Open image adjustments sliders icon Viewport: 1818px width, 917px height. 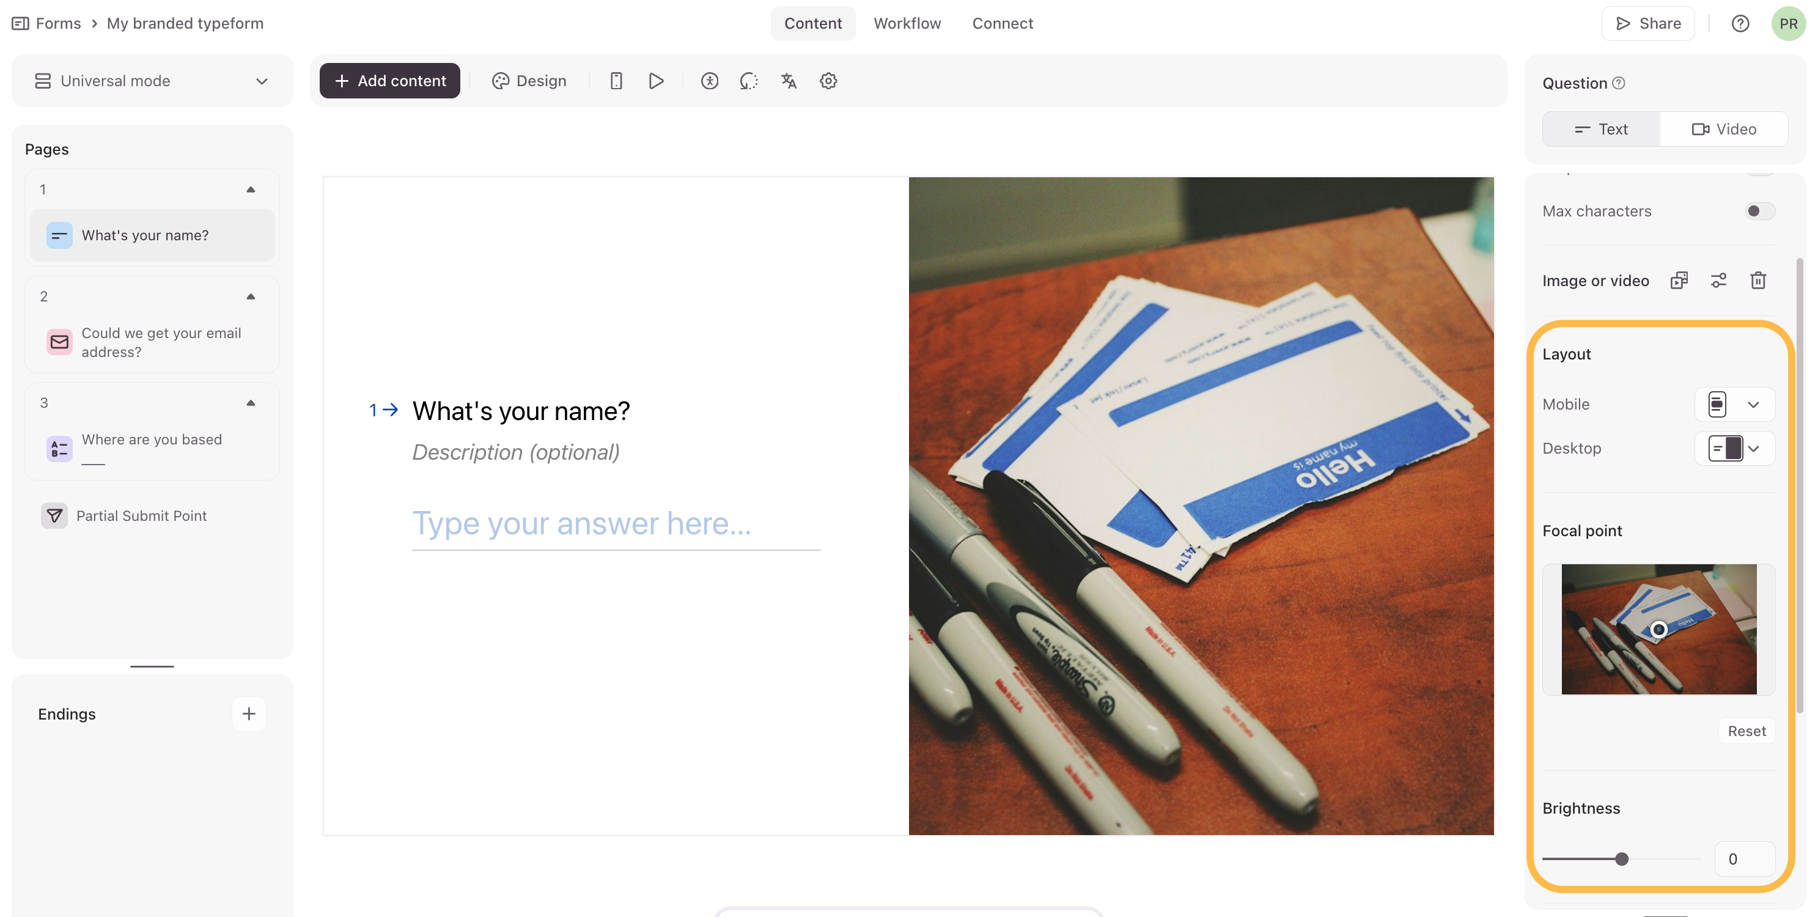click(x=1718, y=280)
